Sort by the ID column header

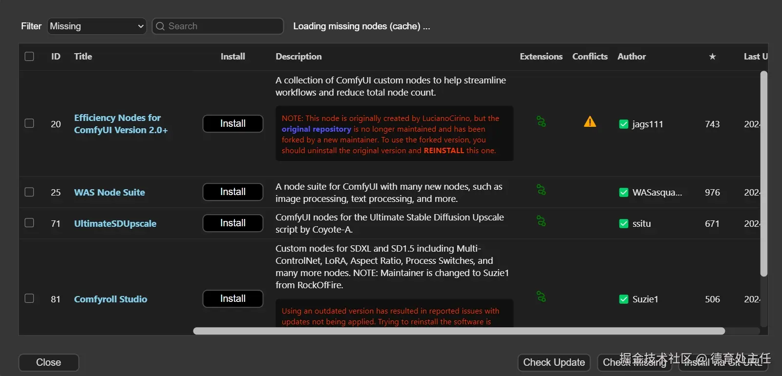click(56, 57)
